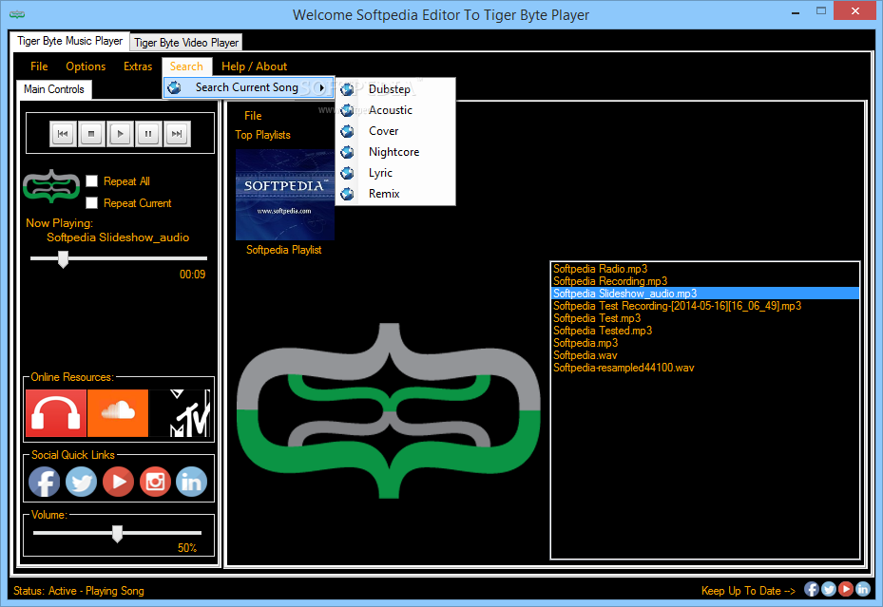Open the playlist panel File menu
Screen dimensions: 883x607
click(253, 115)
